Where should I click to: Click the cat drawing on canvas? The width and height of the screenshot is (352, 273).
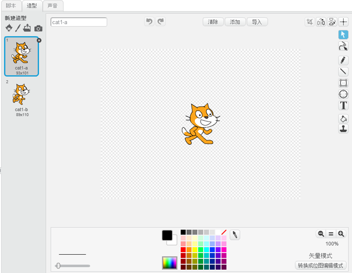pyautogui.click(x=200, y=124)
